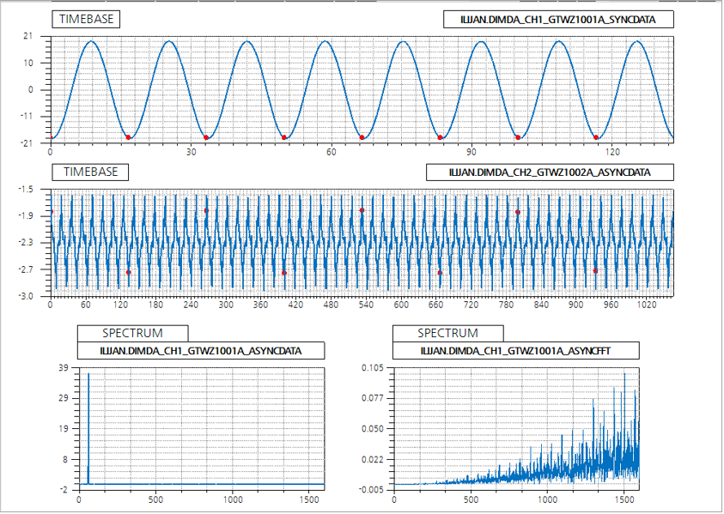Viewport: 724px width, 514px height.
Task: Select the ILIJAN.DIMDA_CH2_GTWZ1002A_ASYNCDATA channel label
Action: pos(550,172)
